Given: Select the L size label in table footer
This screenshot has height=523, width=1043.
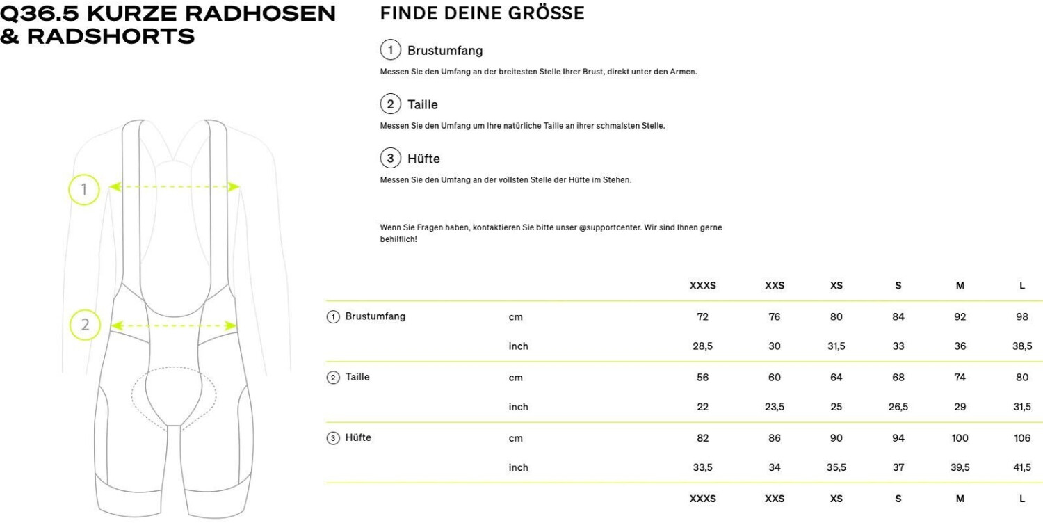Looking at the screenshot, I should (x=1021, y=499).
